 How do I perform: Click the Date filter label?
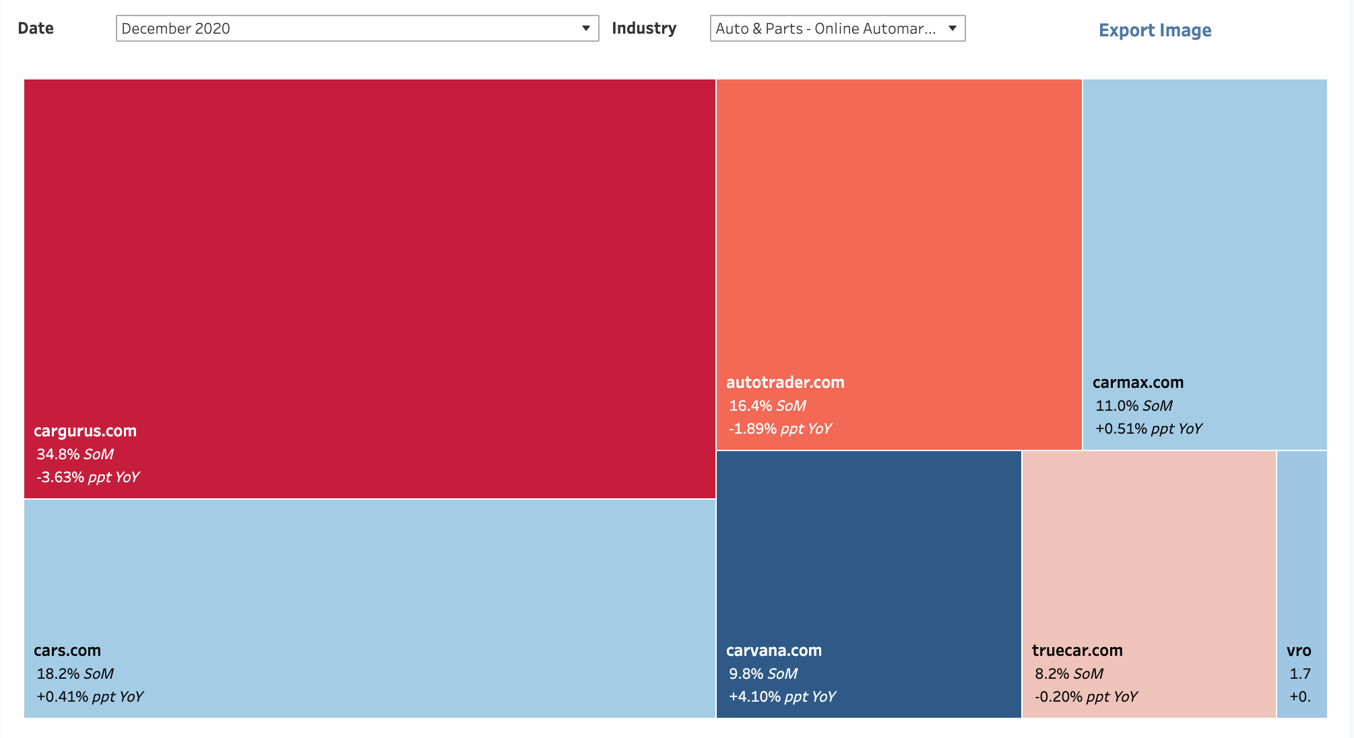click(x=36, y=28)
